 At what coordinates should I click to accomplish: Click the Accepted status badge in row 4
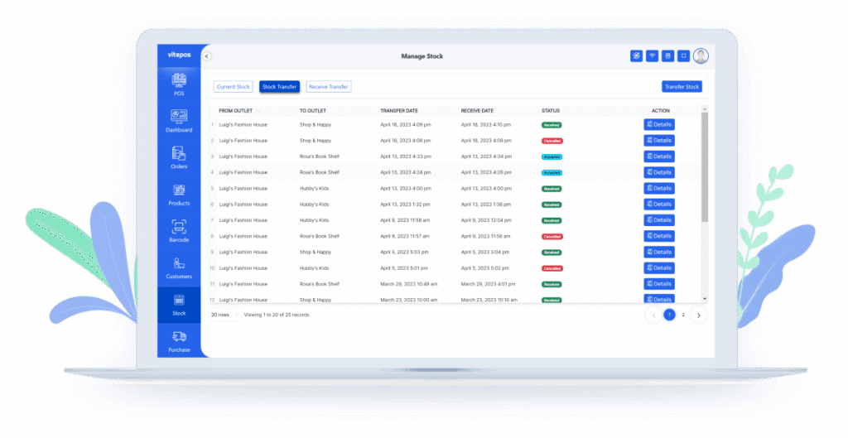(552, 172)
